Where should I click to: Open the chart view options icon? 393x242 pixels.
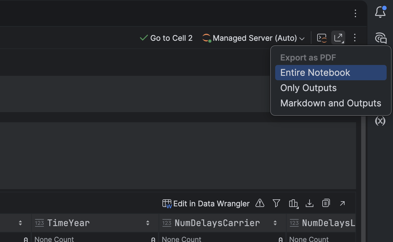tap(293, 203)
